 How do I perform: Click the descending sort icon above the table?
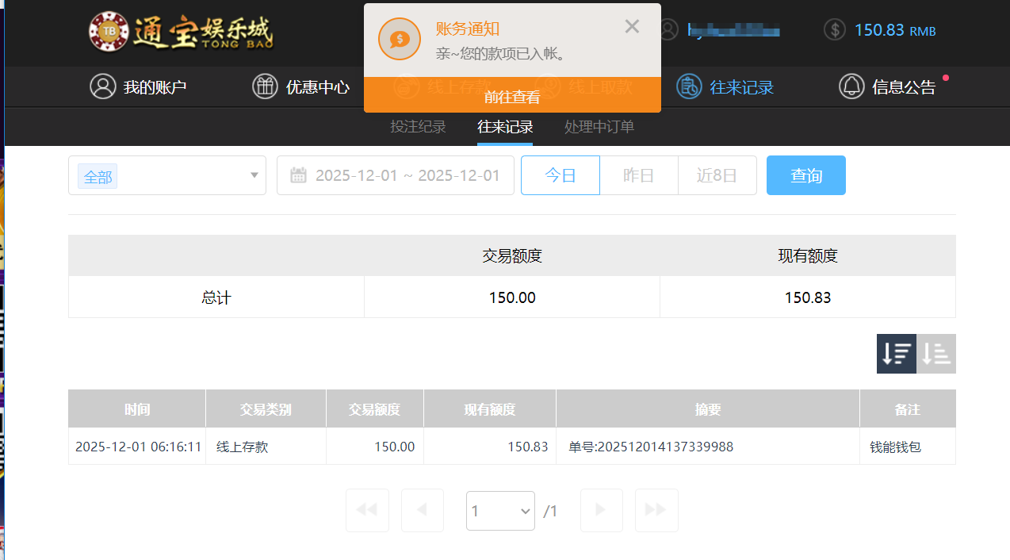coord(896,353)
